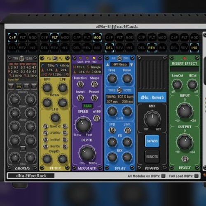
Task: Click the HPFReso filter type display
Action: tap(119, 65)
